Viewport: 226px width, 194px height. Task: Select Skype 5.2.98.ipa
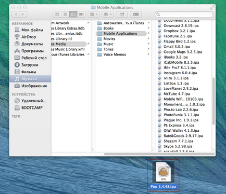coord(178,146)
